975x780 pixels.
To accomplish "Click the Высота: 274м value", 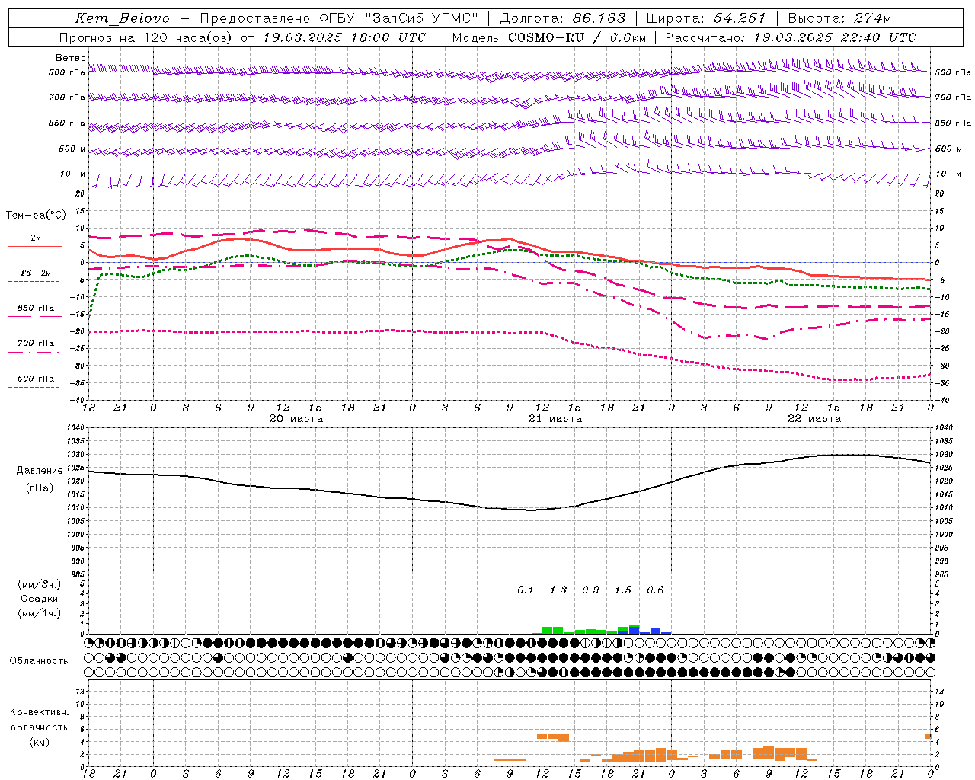I will pos(839,18).
